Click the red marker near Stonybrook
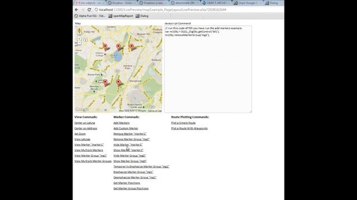Screen dimensions: 357x200 [x=118, y=83]
